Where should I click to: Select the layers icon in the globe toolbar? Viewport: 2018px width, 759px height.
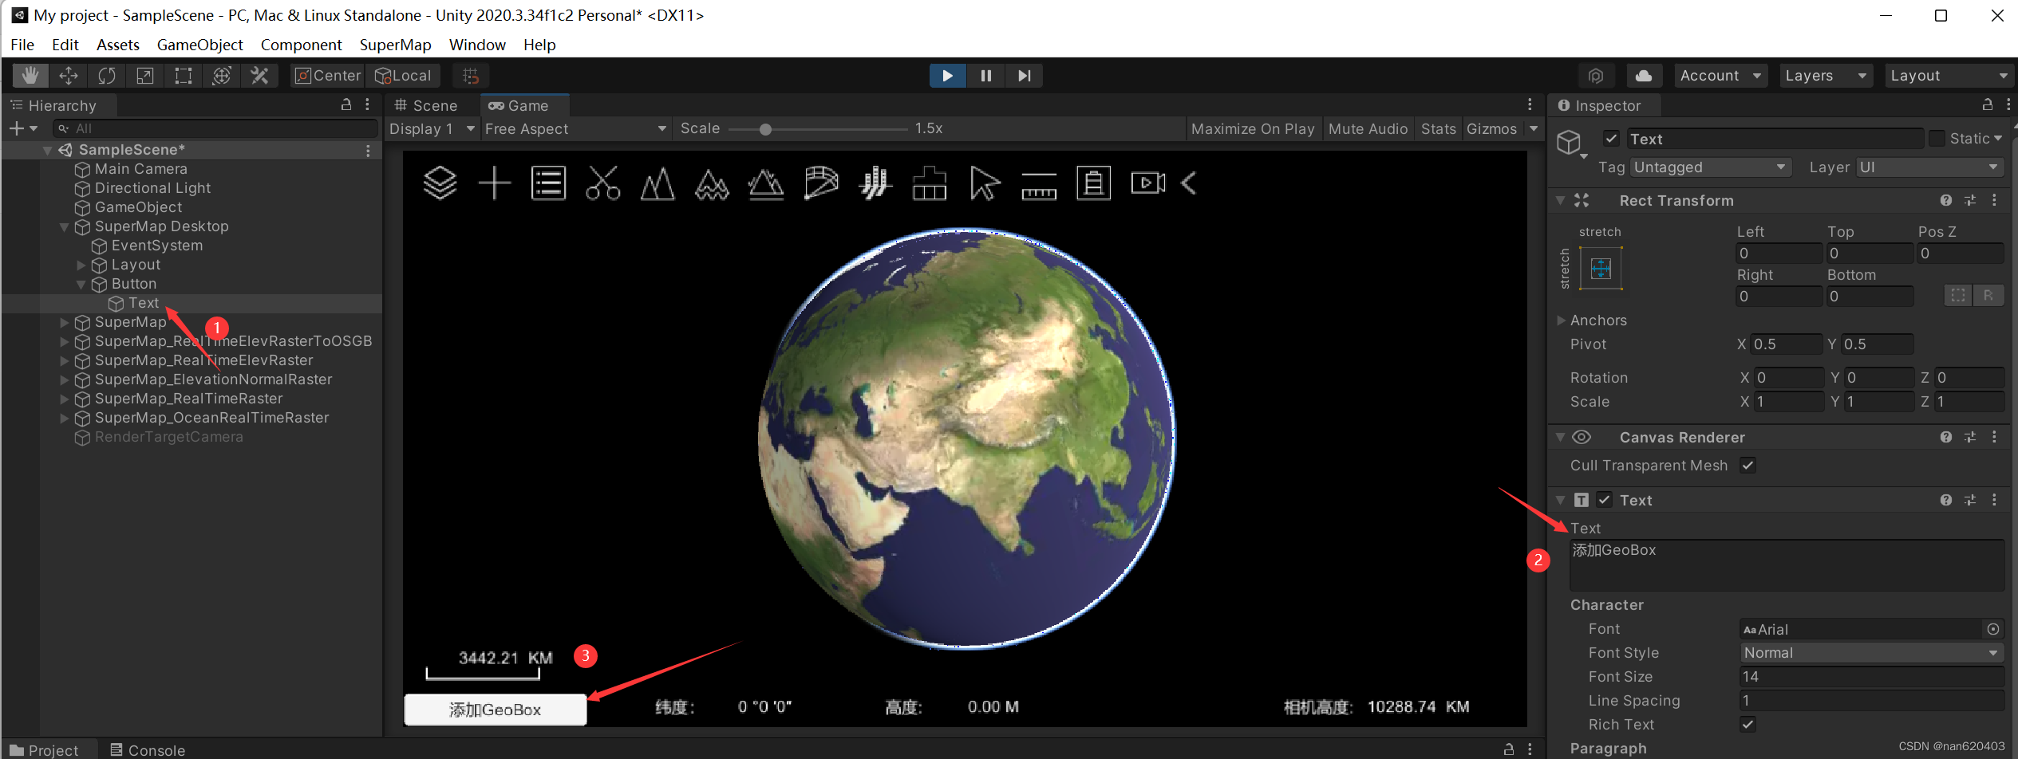440,183
